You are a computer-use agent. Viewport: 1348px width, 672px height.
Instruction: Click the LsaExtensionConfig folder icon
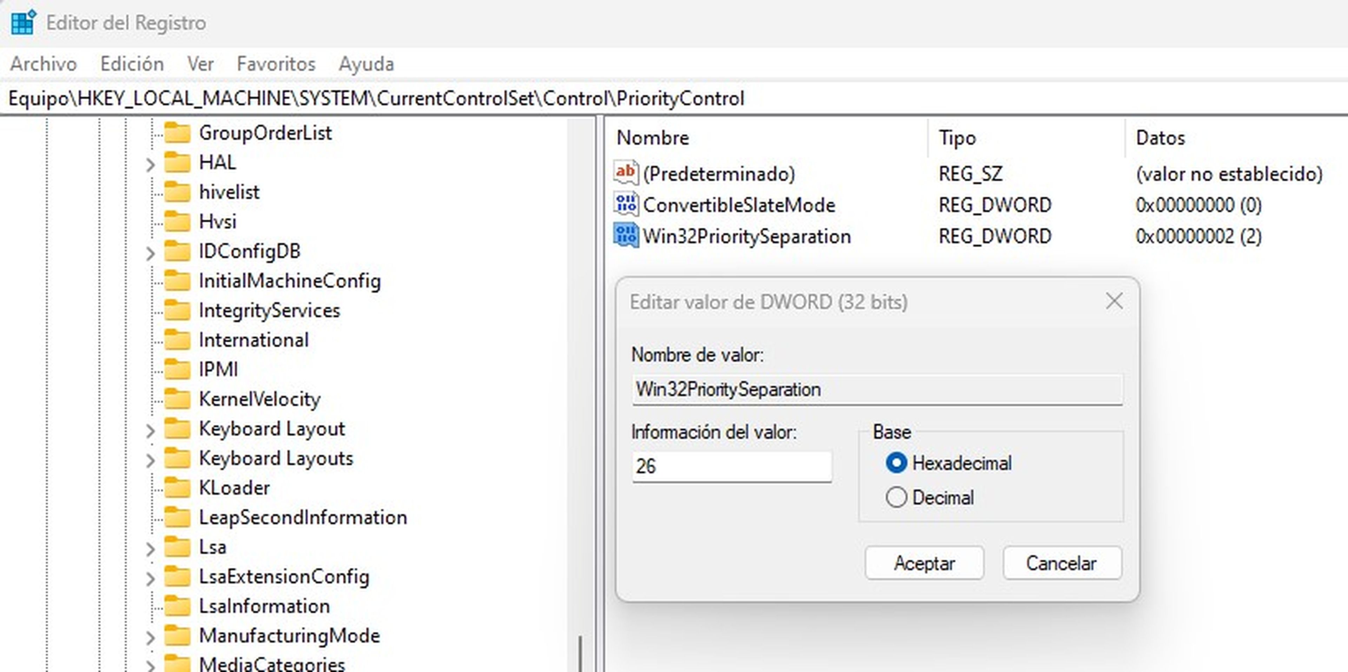(x=177, y=576)
